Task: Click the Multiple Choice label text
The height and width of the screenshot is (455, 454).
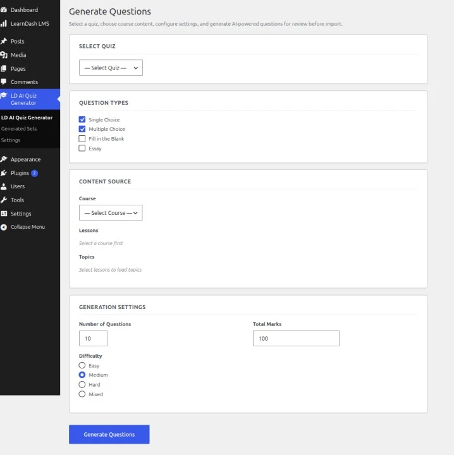Action: coord(107,129)
